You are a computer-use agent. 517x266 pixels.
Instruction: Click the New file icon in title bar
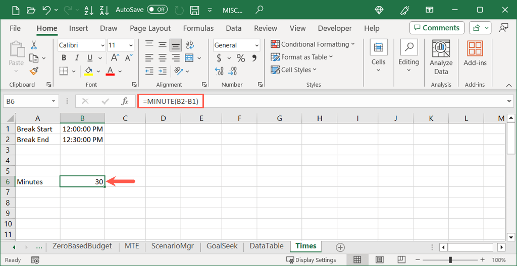point(16,10)
